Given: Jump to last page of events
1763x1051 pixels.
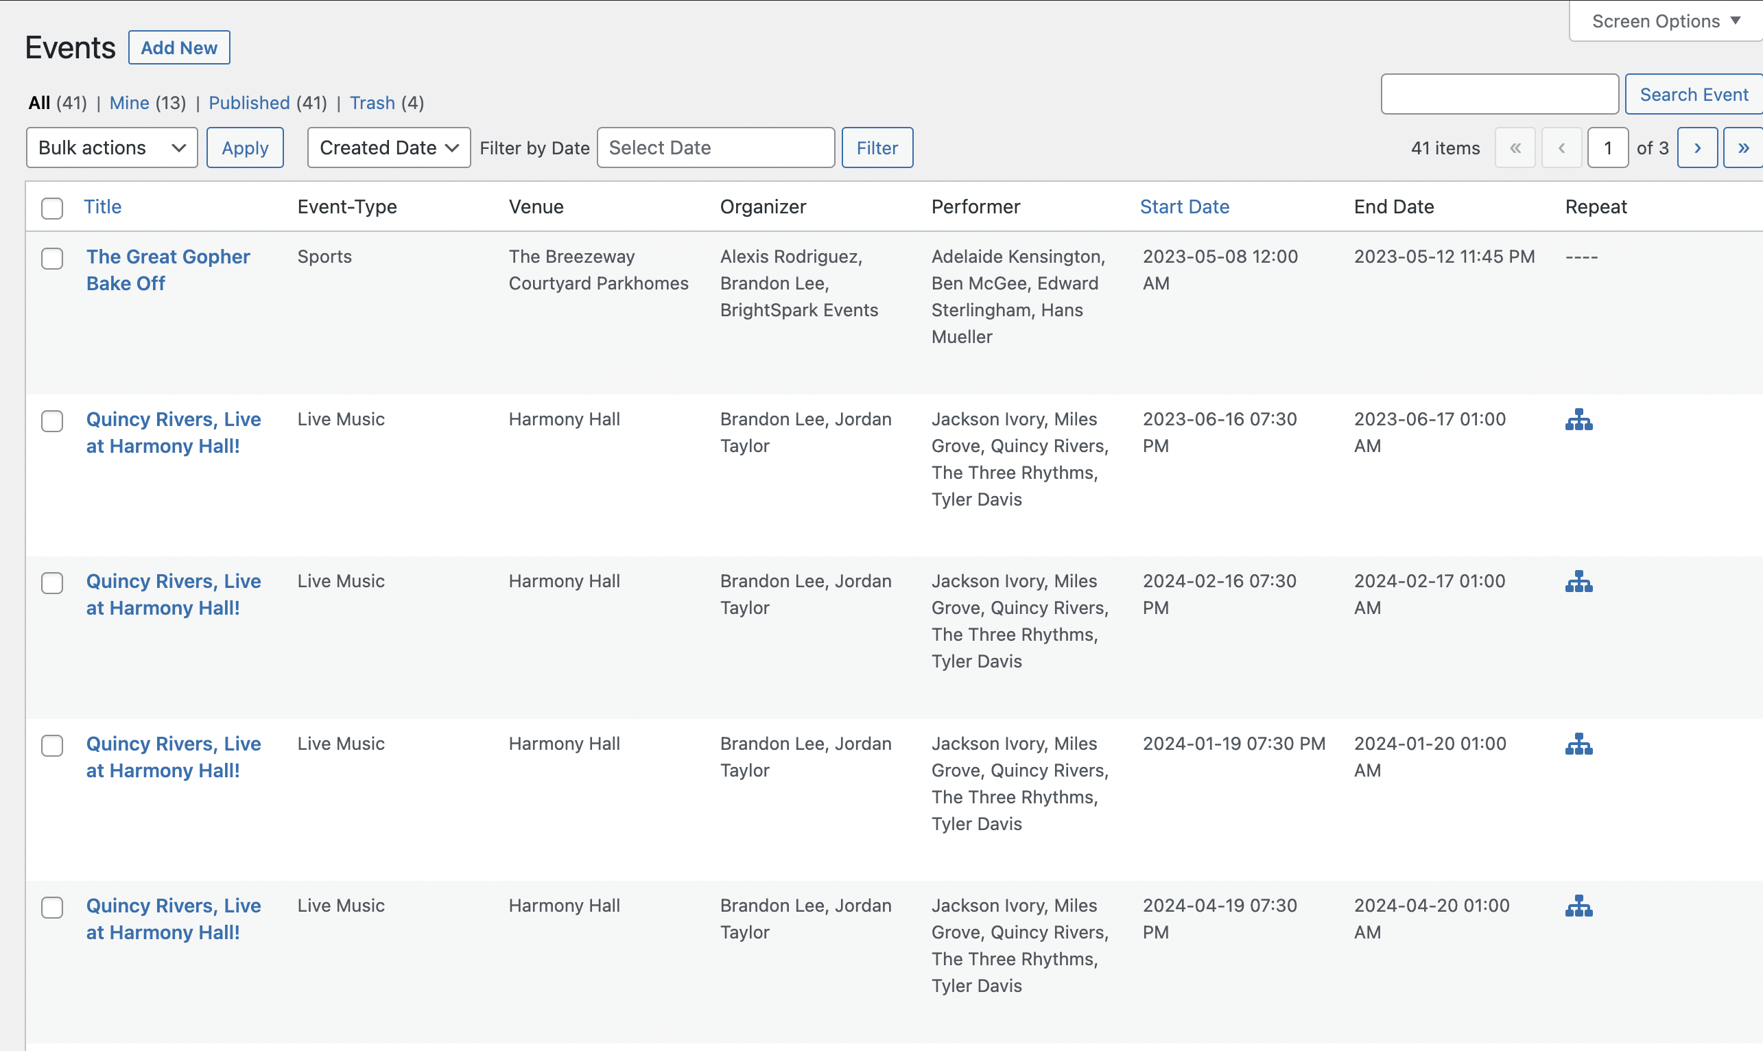Looking at the screenshot, I should pyautogui.click(x=1742, y=147).
